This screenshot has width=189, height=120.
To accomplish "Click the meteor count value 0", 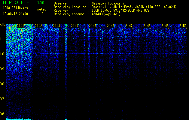I will [43, 14].
